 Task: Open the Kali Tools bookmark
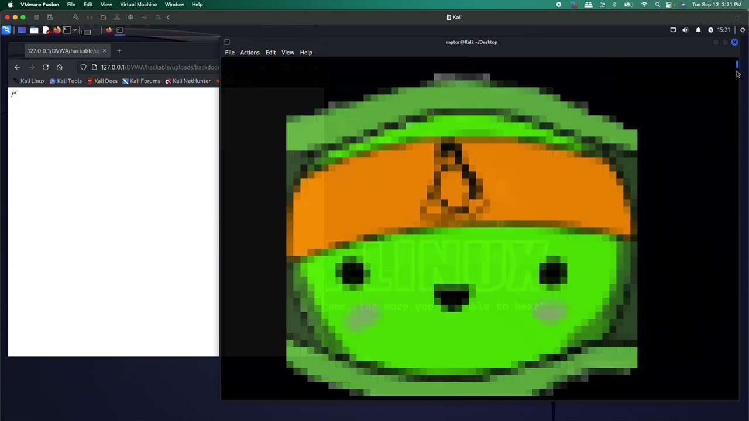66,81
